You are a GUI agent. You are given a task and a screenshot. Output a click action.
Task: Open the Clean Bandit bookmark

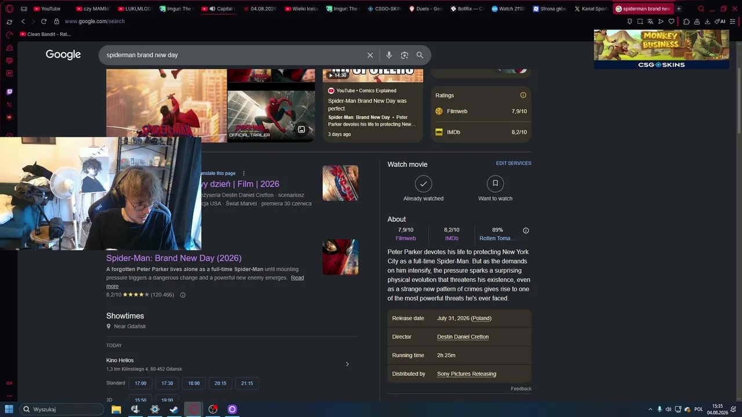pyautogui.click(x=45, y=34)
